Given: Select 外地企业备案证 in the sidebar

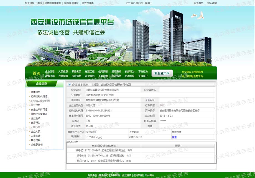Looking at the screenshot, I should pos(39,114).
